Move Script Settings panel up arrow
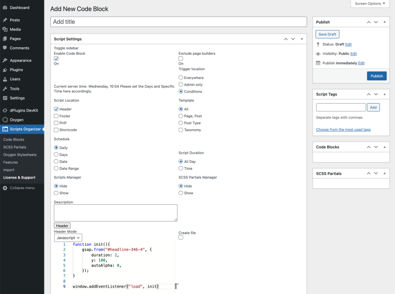This screenshot has width=395, height=294. (286, 39)
